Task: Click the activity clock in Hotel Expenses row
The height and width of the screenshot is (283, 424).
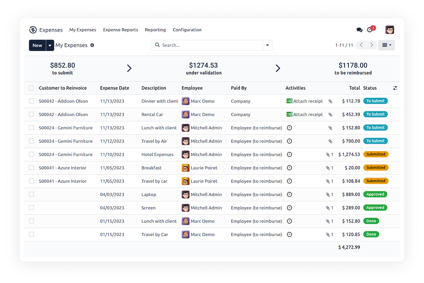Action: (x=290, y=154)
